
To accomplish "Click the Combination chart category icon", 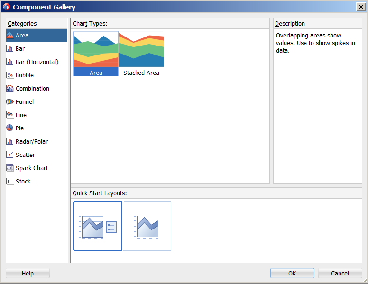I will [x=10, y=89].
